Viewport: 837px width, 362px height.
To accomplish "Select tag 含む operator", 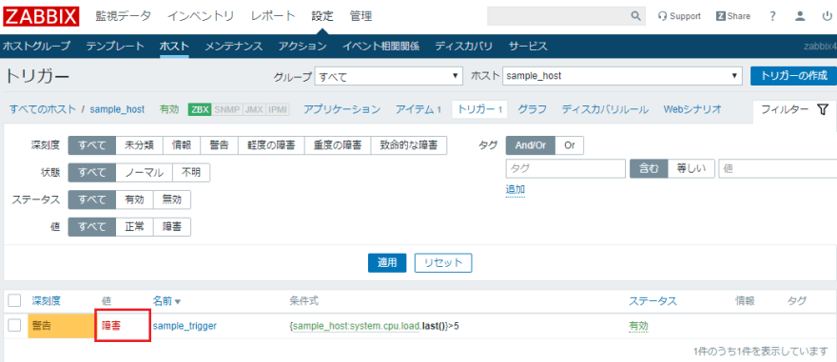I will click(649, 168).
